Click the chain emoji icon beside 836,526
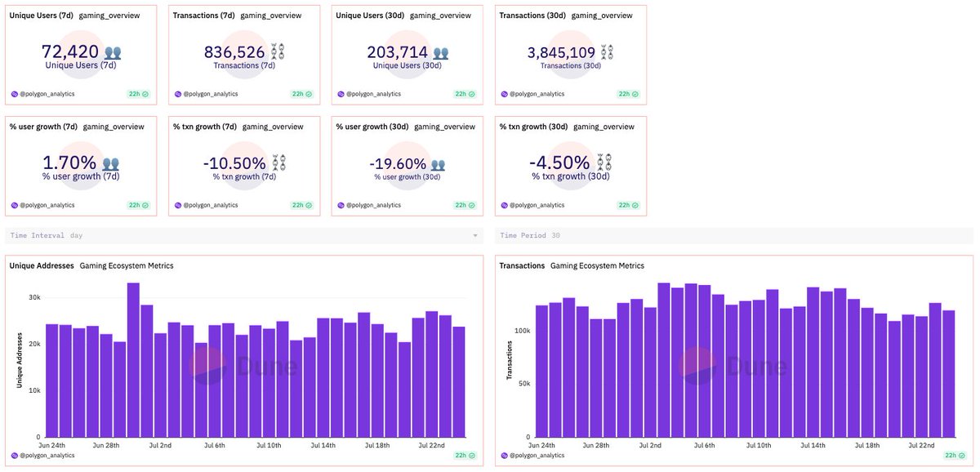This screenshot has height=472, width=980. click(x=278, y=51)
